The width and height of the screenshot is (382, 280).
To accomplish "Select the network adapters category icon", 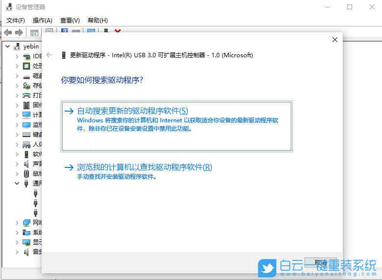I will [26, 223].
